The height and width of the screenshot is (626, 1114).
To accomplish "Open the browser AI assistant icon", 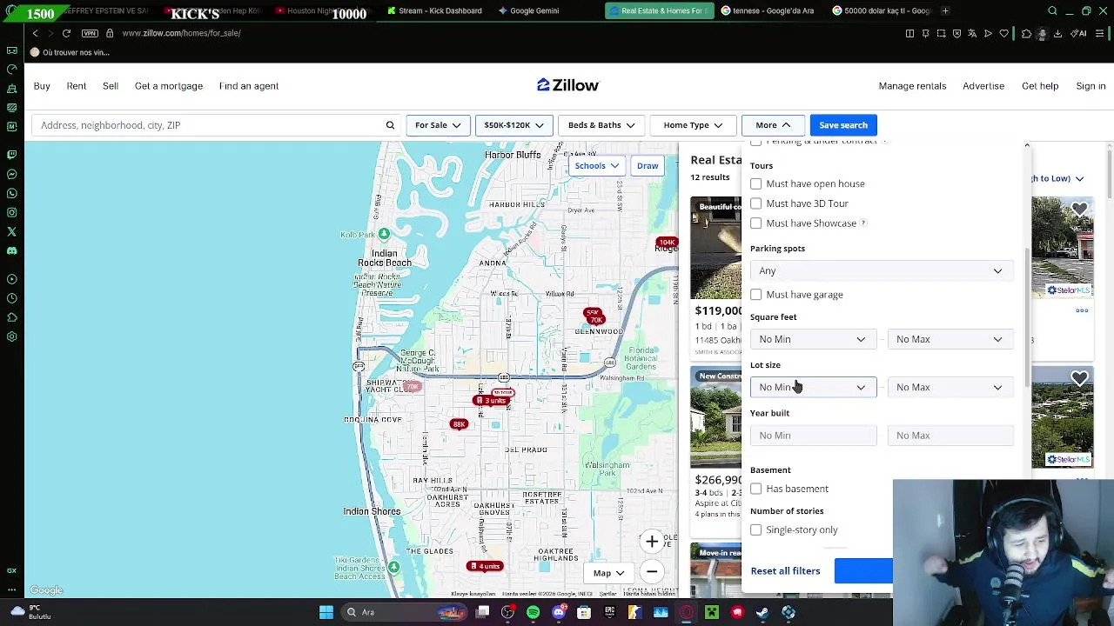I will pyautogui.click(x=1080, y=33).
